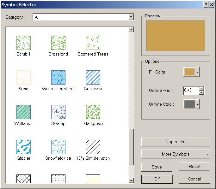Select the Swamp symbol
The width and height of the screenshot is (216, 189).
tap(58, 112)
